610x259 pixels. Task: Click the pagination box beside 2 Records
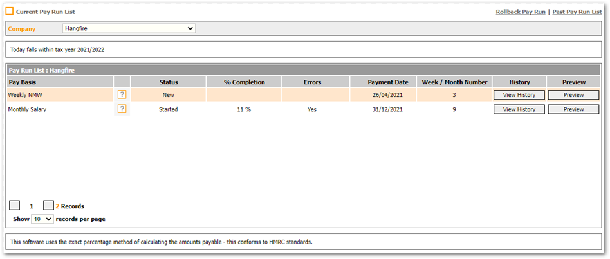(x=48, y=206)
